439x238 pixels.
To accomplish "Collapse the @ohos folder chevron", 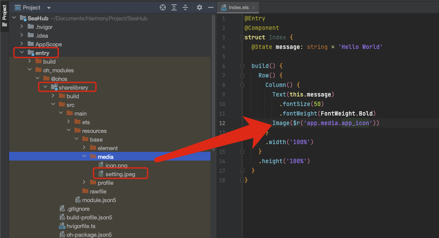I will pyautogui.click(x=38, y=78).
